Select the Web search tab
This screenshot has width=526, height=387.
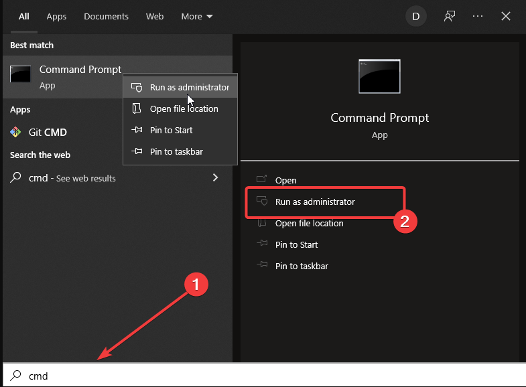[x=155, y=17]
